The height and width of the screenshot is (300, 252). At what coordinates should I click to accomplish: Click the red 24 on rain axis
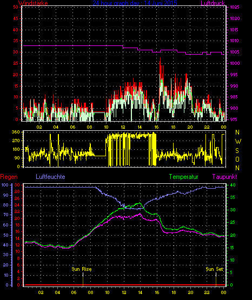click(x=17, y=205)
